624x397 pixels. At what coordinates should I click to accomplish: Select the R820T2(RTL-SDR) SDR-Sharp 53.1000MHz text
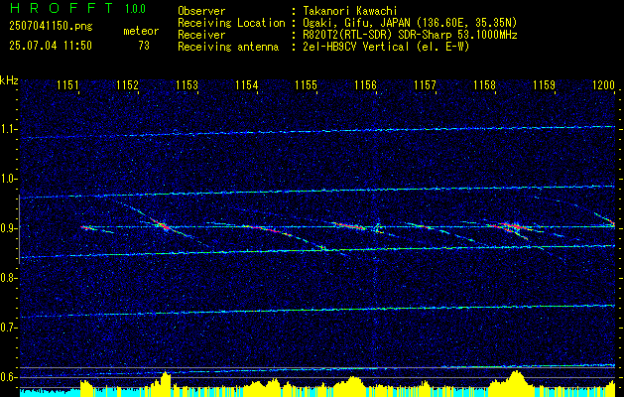410,35
